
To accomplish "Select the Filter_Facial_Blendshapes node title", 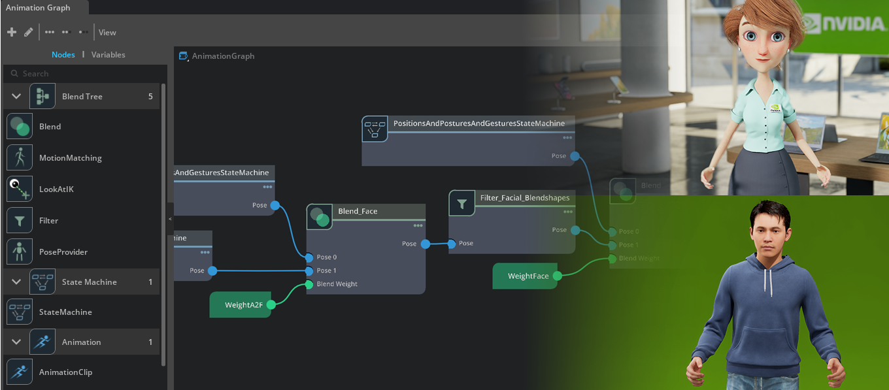I will (x=525, y=198).
